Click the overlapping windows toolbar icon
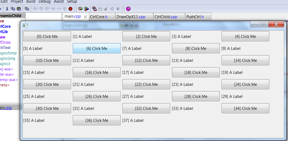The image size is (288, 141). pyautogui.click(x=94, y=9)
